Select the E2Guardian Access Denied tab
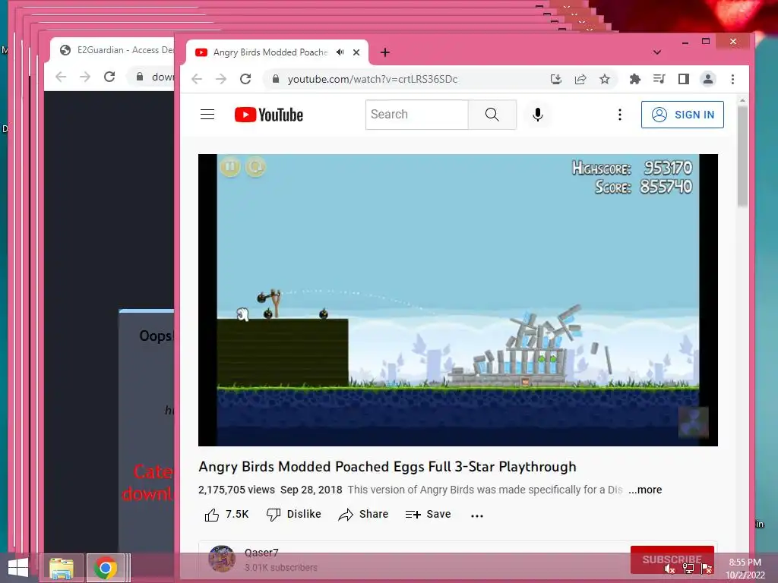Image resolution: width=778 pixels, height=583 pixels. tap(116, 50)
